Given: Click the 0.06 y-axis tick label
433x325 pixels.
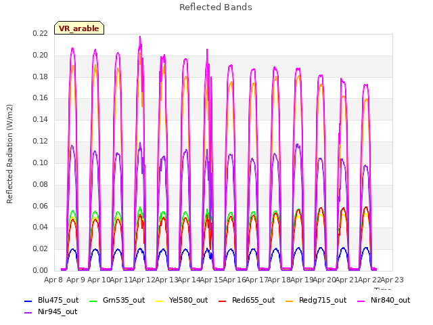Looking at the screenshot, I should pos(41,206).
